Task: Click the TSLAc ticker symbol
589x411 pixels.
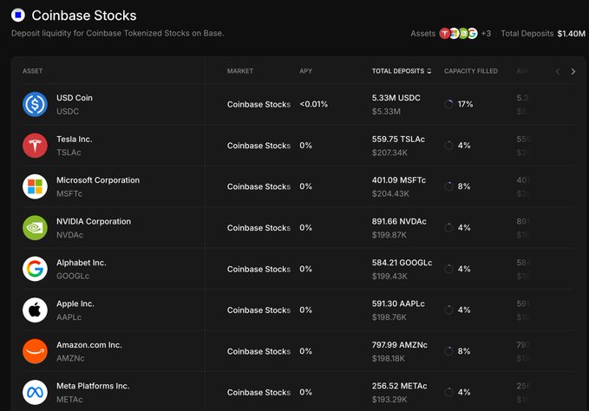Action: point(69,153)
